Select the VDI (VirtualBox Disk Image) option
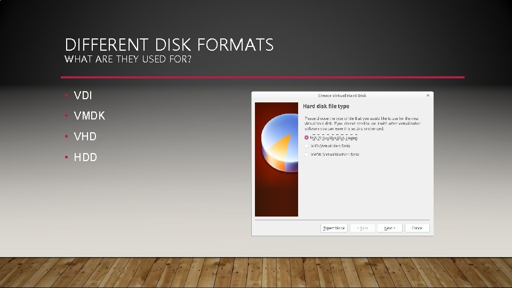The width and height of the screenshot is (512, 288). [331, 138]
